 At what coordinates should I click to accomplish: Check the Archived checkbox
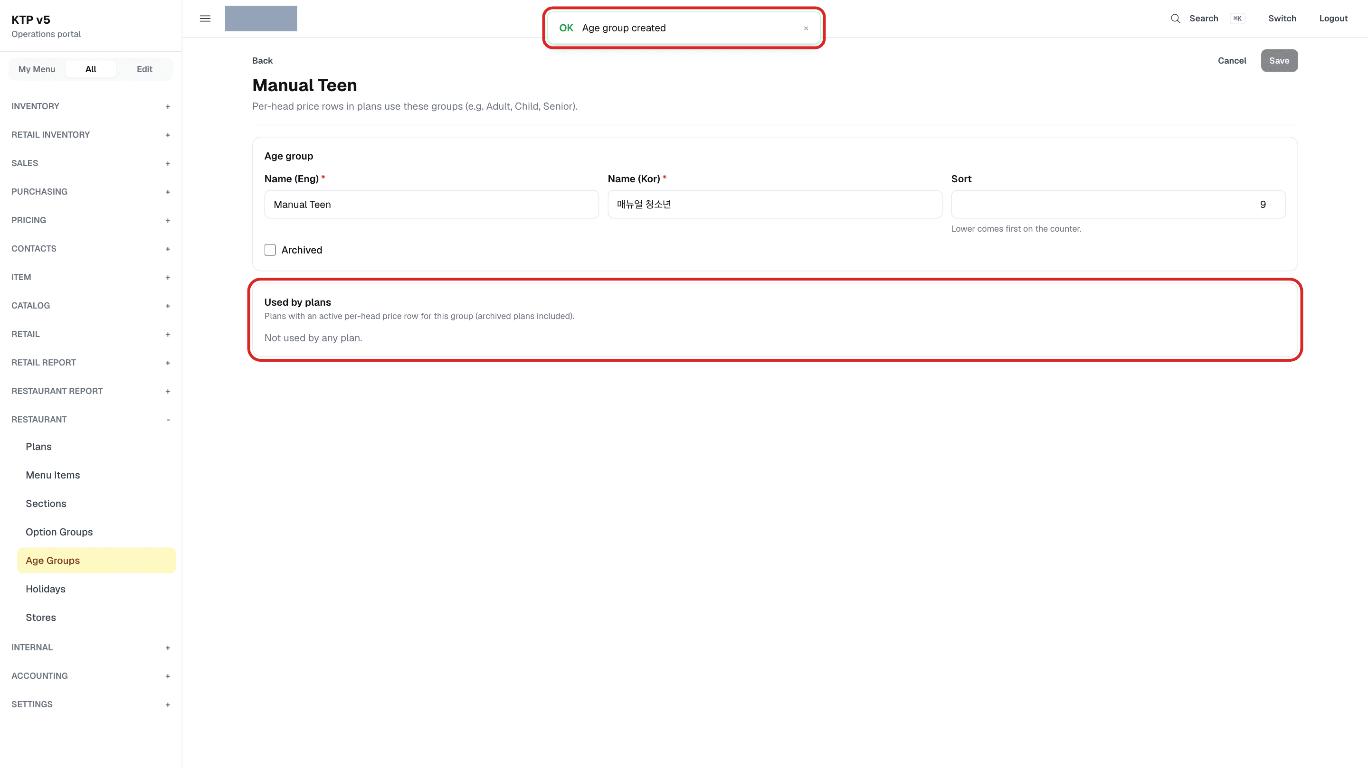point(270,250)
